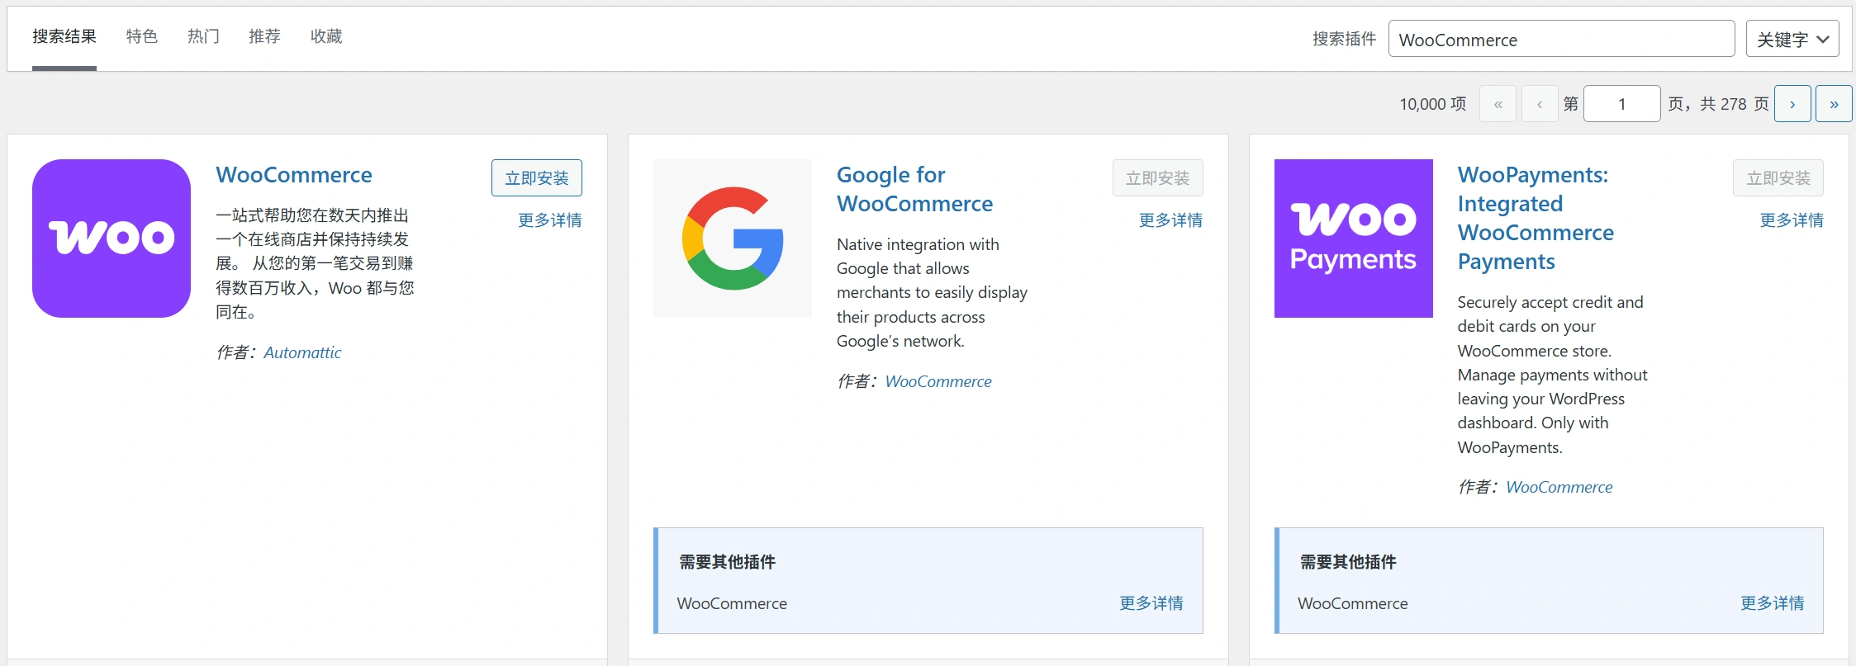The image size is (1856, 666).
Task: Click the Securely accept credit description text
Action: point(1553,375)
